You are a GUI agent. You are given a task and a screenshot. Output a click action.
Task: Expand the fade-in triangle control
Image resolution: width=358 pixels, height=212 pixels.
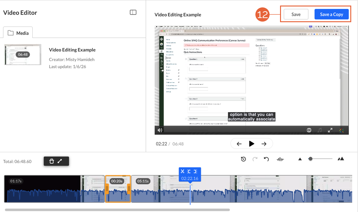pos(300,159)
